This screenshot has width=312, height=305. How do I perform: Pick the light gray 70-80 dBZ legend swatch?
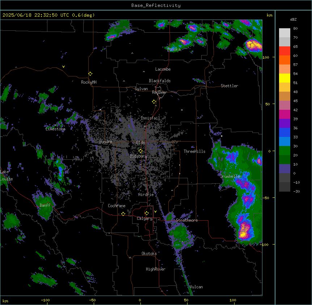pyautogui.click(x=284, y=33)
